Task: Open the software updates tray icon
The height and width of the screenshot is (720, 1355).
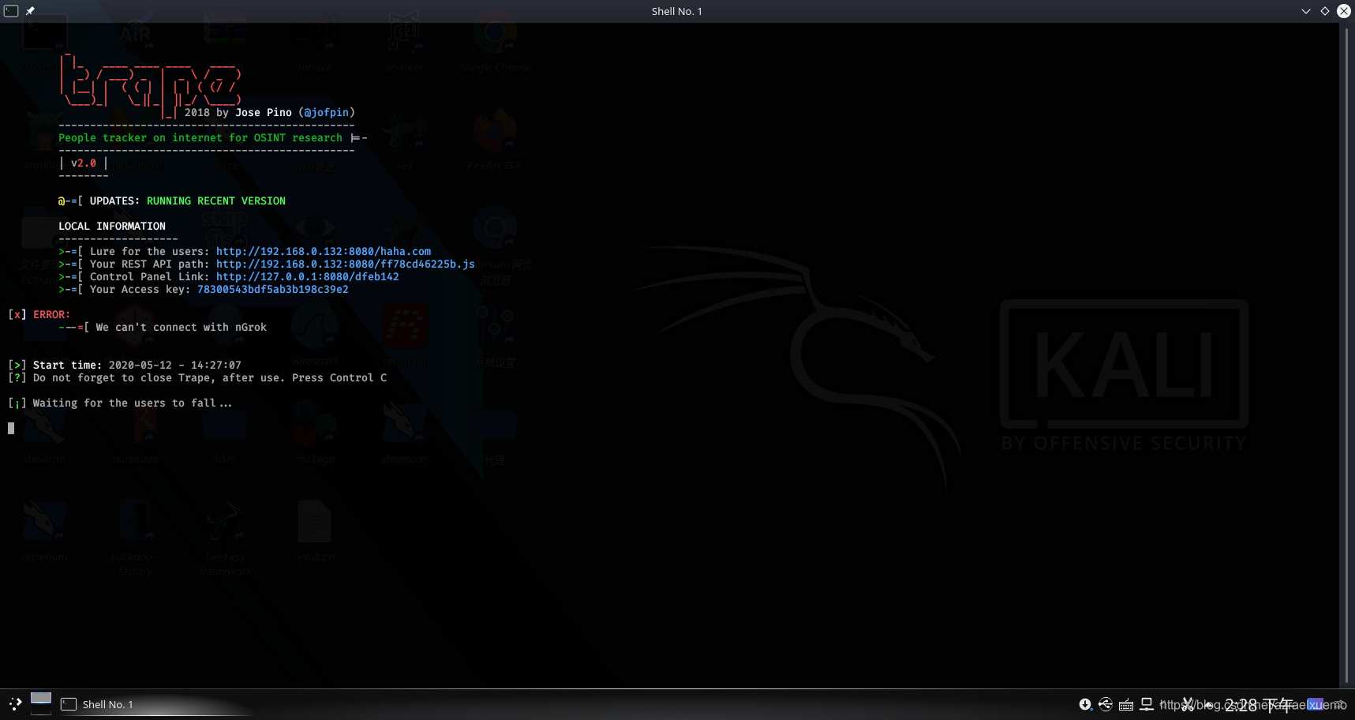Action: coord(1086,704)
